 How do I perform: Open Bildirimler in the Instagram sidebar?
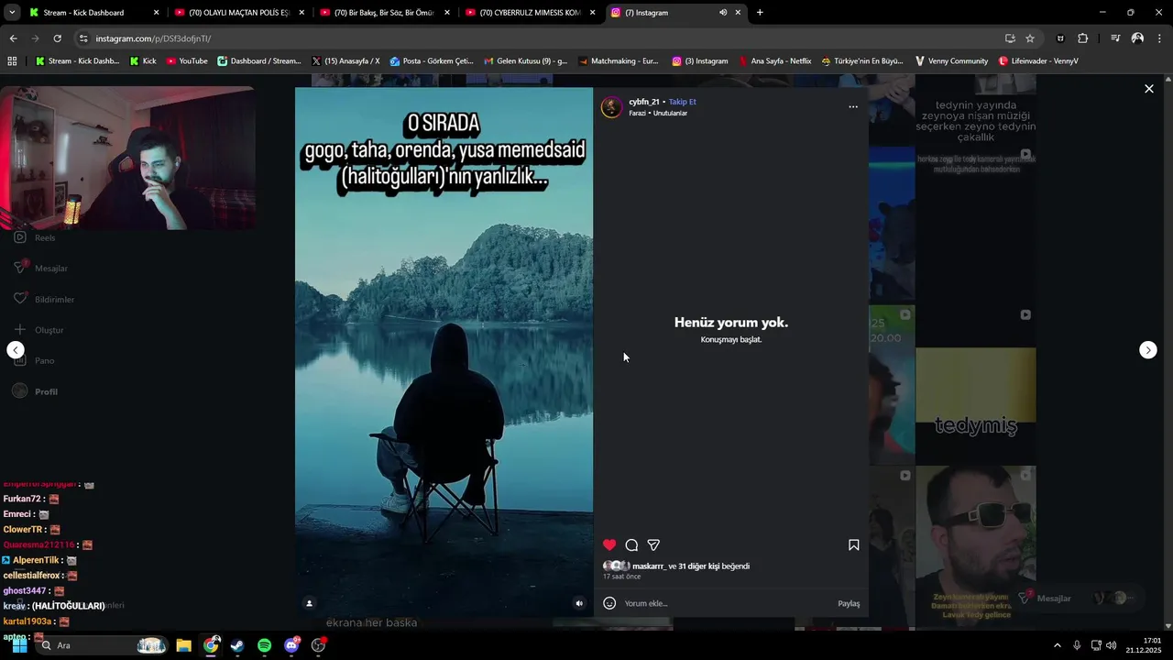pos(44,299)
